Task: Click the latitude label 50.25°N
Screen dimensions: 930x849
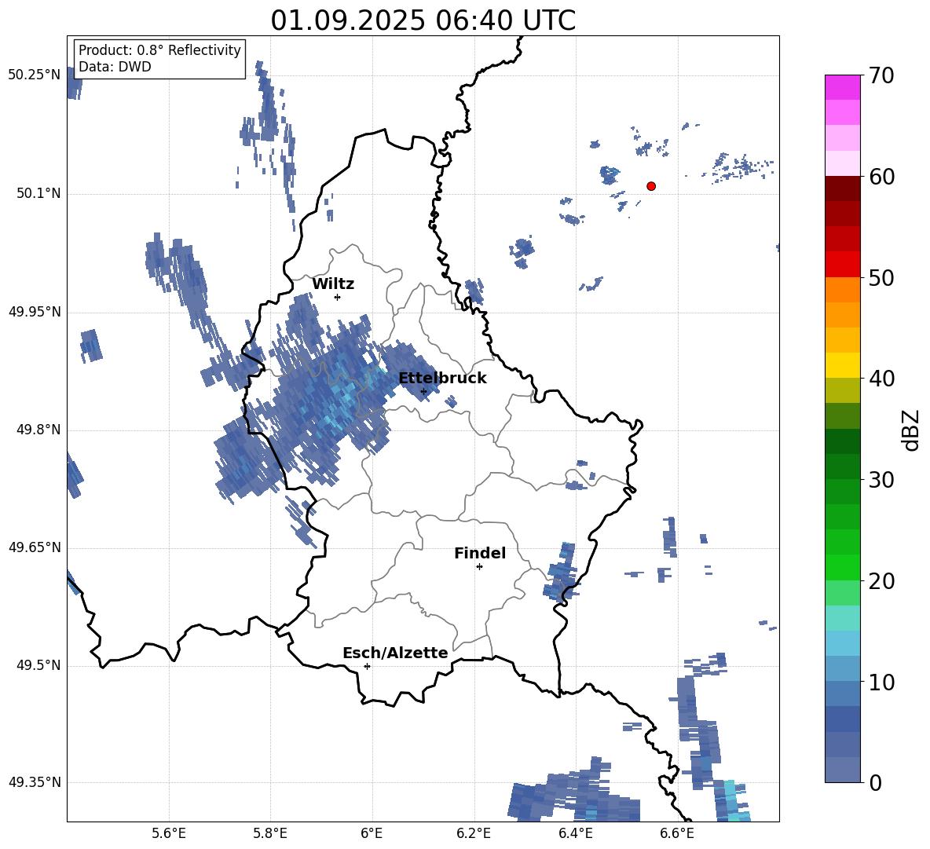Action: click(x=35, y=75)
